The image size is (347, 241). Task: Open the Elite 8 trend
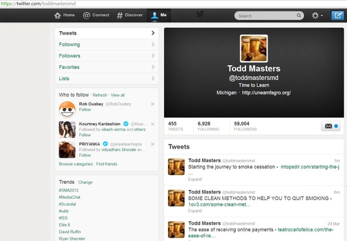pos(64,225)
